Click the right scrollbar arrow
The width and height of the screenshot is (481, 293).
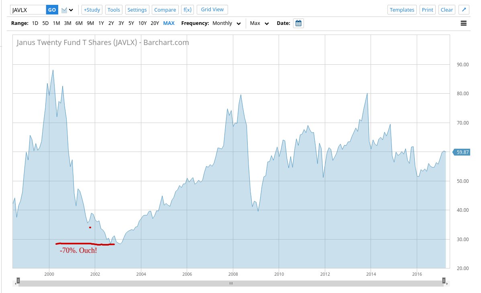448,283
